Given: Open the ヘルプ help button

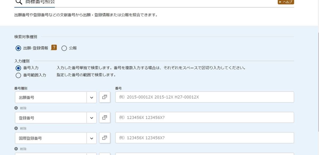Looking at the screenshot, I should [x=286, y=2].
